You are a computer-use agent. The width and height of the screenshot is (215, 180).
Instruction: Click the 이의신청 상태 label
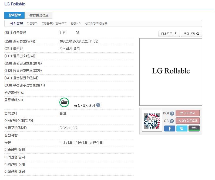(15, 165)
